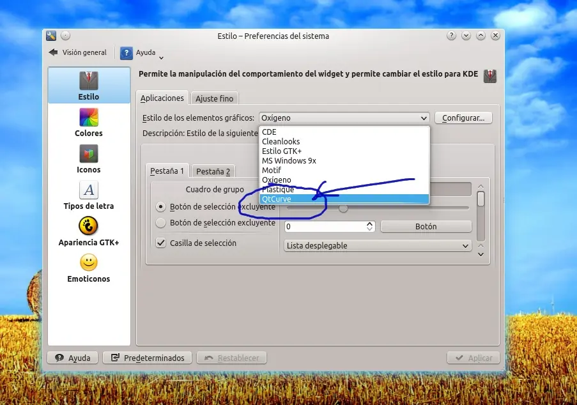
Task: Click the Aplicar button
Action: click(x=473, y=358)
